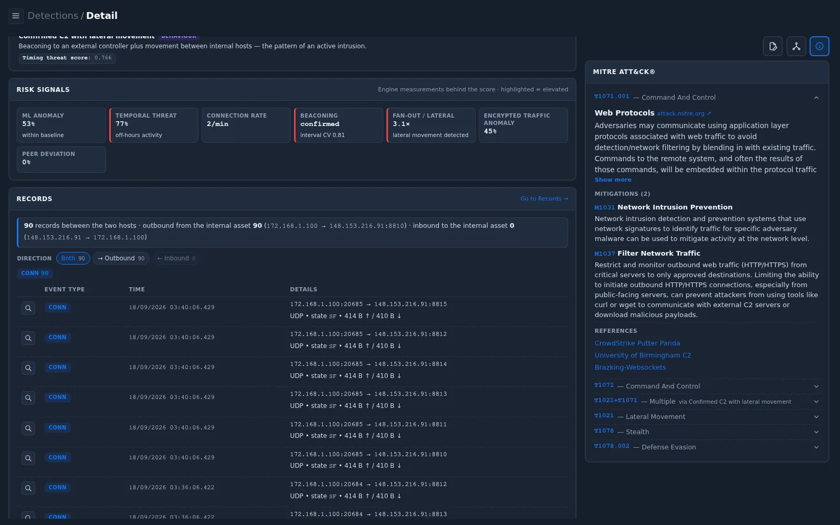Screen dimensions: 840x525
Task: Click the Peer Deviation 0% card
Action: point(61,160)
